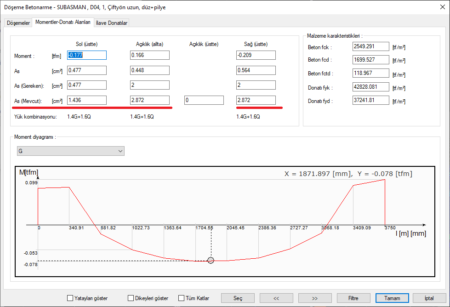The image size is (450, 307).
Task: Switch to the Döşemeler tab
Action: click(x=18, y=23)
